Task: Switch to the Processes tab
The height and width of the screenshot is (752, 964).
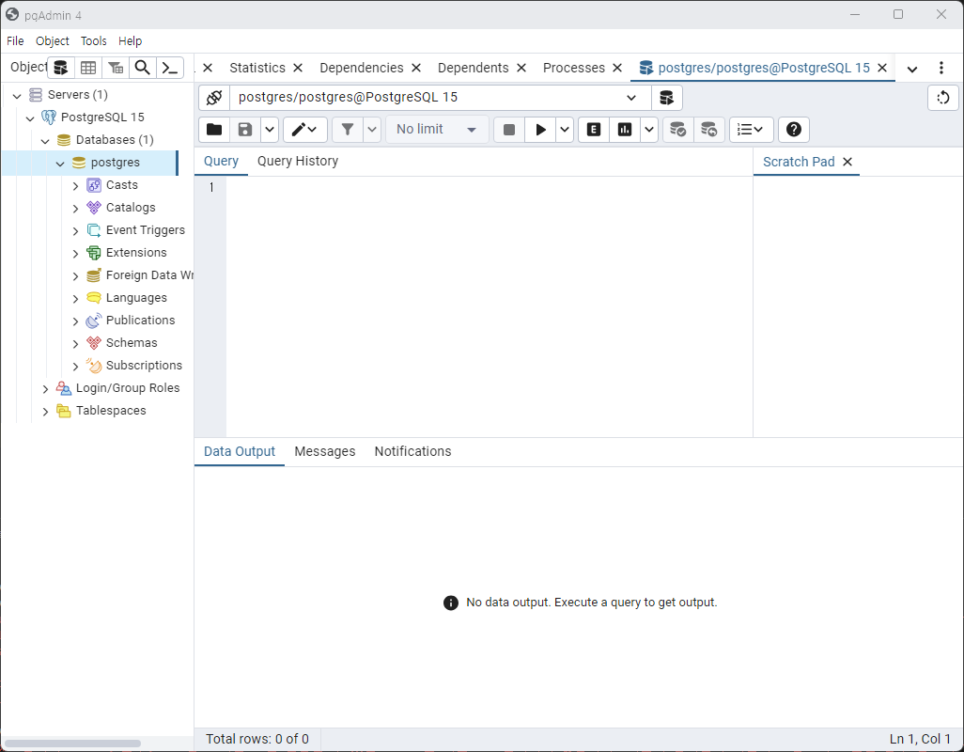Action: pyautogui.click(x=573, y=68)
